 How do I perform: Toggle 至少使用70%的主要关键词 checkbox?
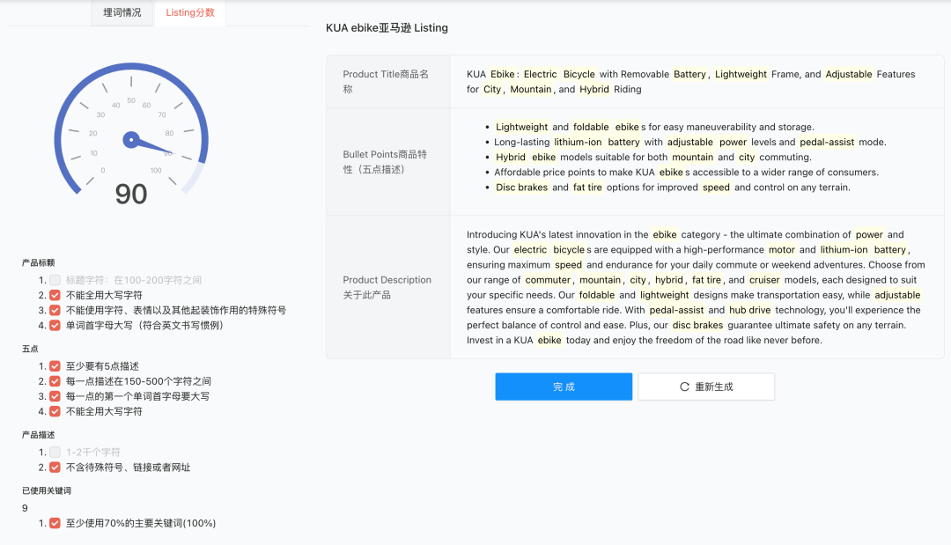[x=53, y=522]
